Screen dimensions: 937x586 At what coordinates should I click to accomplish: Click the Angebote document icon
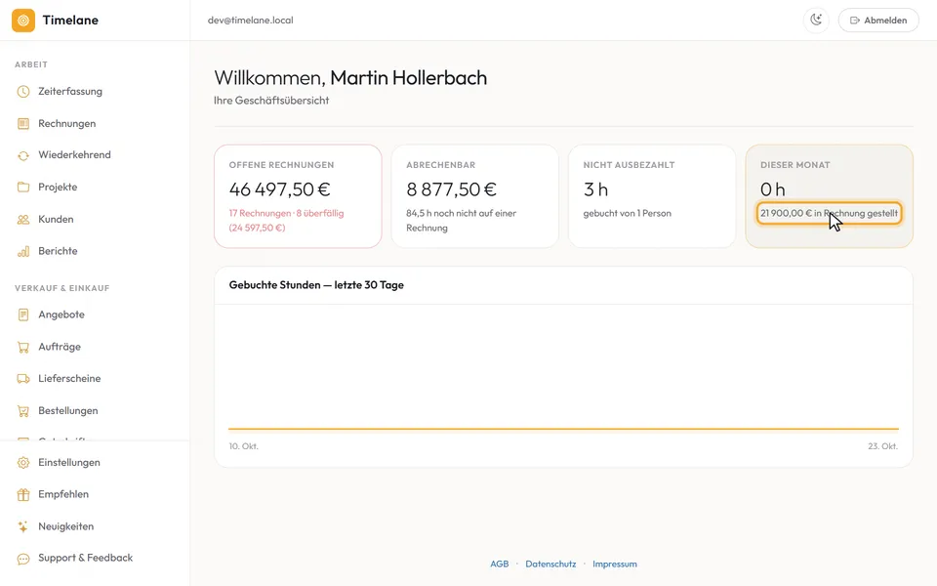[23, 314]
